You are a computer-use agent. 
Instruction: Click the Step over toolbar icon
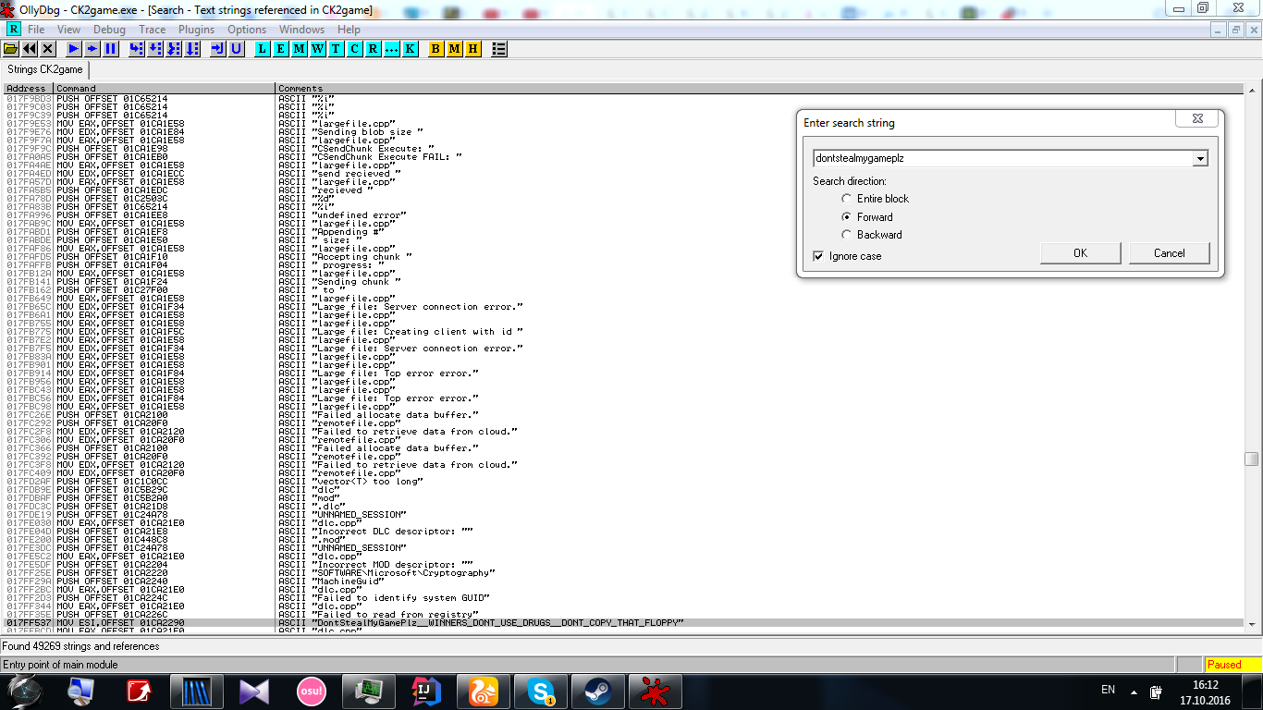pos(155,49)
